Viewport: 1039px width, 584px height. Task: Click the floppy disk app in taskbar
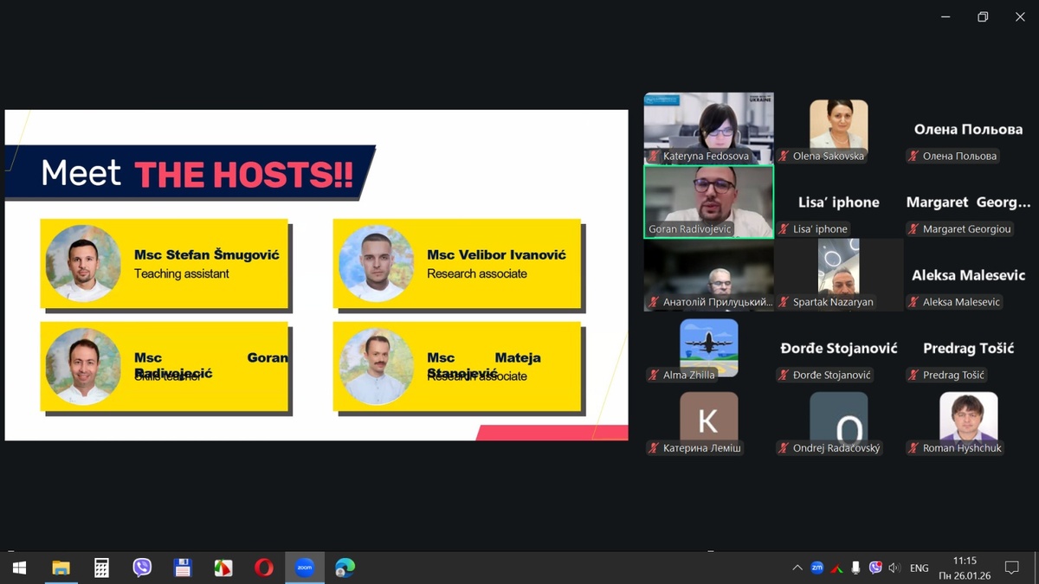183,568
